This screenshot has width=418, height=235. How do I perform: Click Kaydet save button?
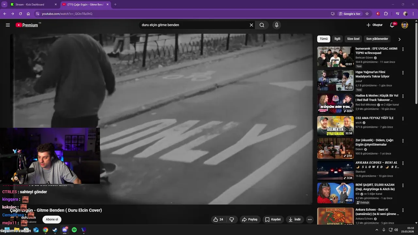pos(273,219)
